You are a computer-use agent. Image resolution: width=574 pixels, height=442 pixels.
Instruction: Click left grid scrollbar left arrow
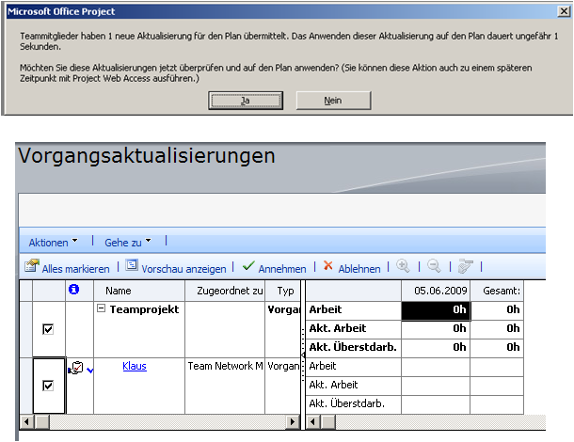(26, 422)
